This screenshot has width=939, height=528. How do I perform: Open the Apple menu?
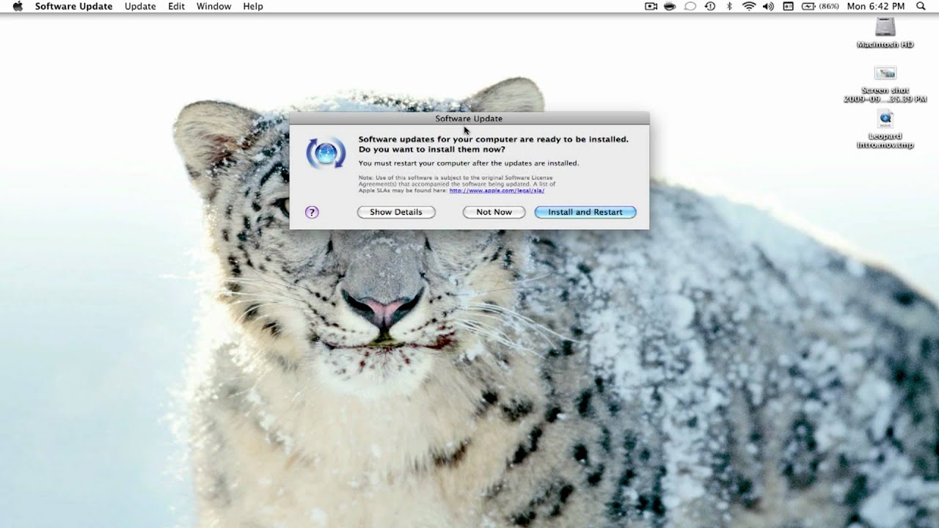click(18, 6)
